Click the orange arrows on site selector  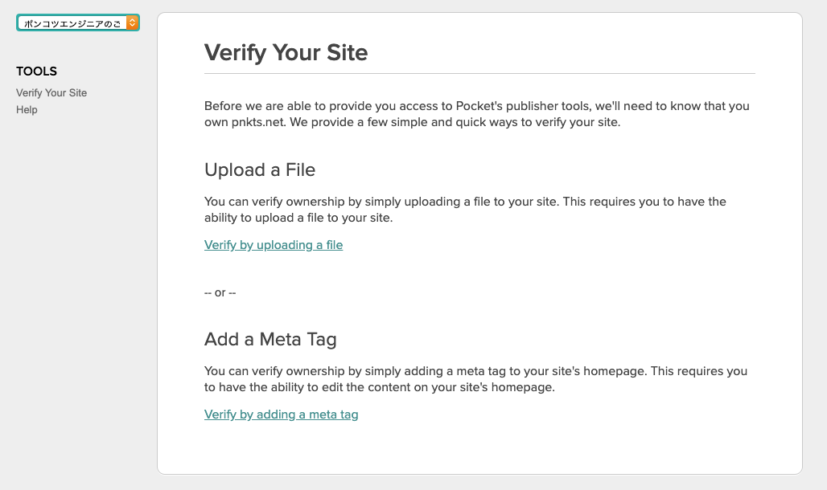(133, 22)
